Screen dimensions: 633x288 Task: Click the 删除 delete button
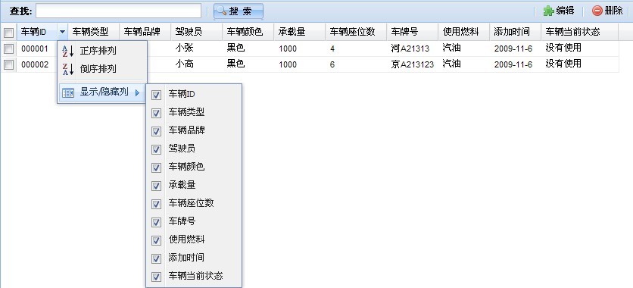click(x=607, y=11)
